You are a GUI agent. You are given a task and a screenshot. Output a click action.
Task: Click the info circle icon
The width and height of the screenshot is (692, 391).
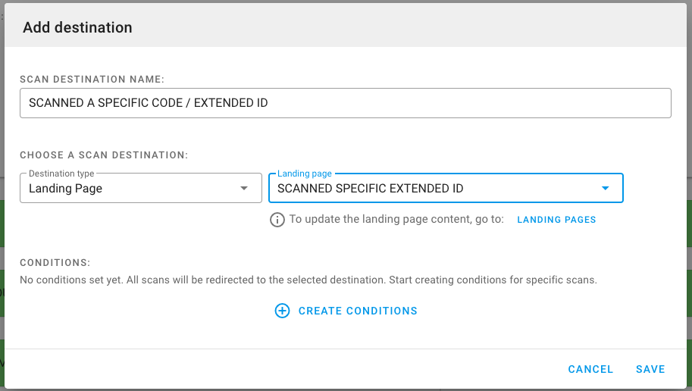click(277, 220)
